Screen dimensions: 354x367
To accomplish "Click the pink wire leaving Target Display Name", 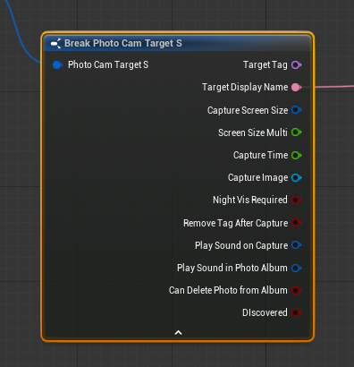I will (x=333, y=87).
